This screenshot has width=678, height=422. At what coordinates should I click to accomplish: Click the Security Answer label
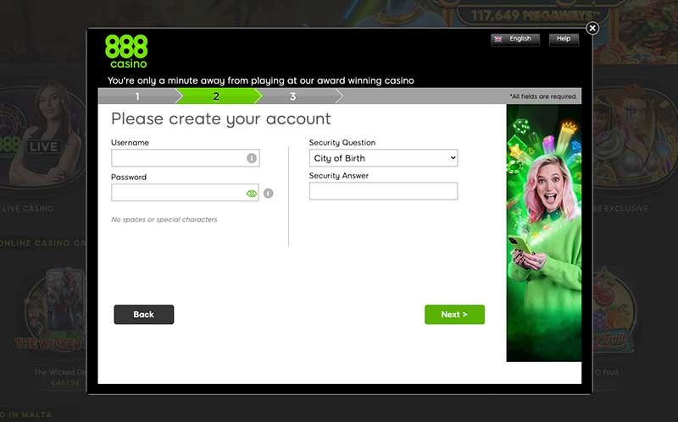click(338, 176)
